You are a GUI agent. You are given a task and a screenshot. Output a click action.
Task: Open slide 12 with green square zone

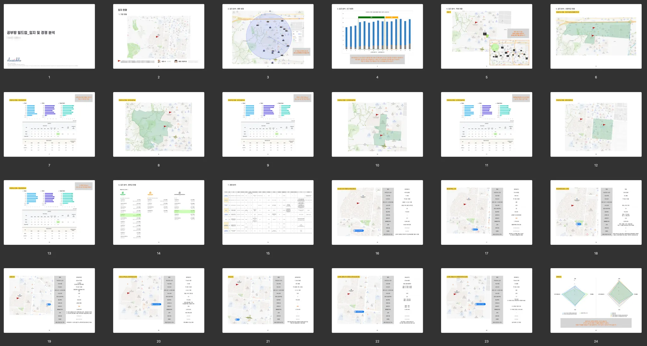tap(596, 124)
